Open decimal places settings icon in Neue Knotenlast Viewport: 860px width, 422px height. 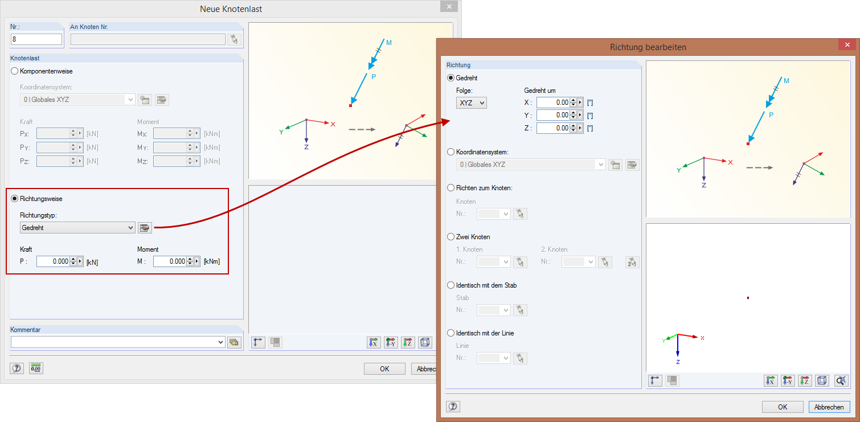point(36,368)
